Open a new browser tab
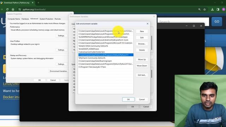The image size is (226, 127). [x=38, y=3]
